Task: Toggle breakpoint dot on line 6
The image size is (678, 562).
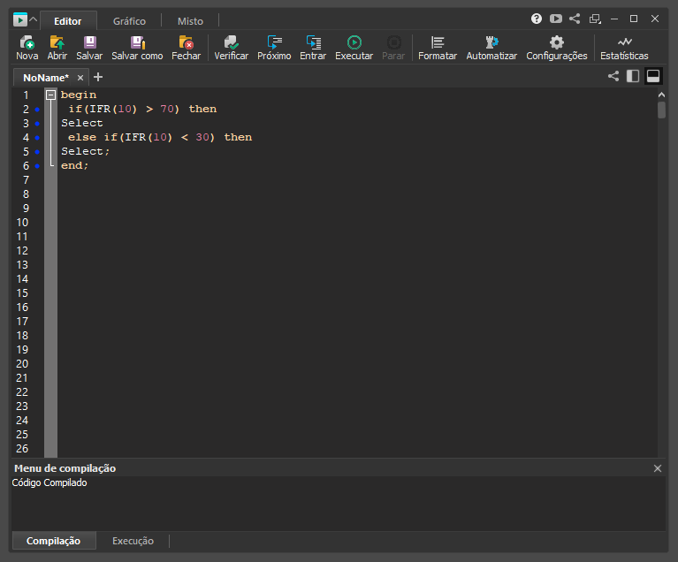Action: click(x=37, y=166)
